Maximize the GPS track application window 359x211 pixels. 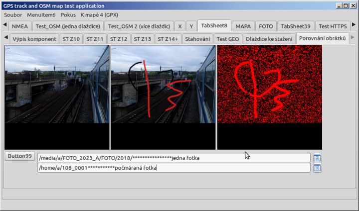tap(346, 5)
